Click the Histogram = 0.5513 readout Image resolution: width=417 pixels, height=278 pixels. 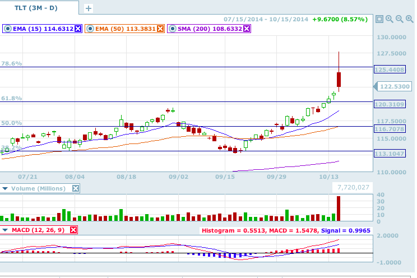coord(233,231)
